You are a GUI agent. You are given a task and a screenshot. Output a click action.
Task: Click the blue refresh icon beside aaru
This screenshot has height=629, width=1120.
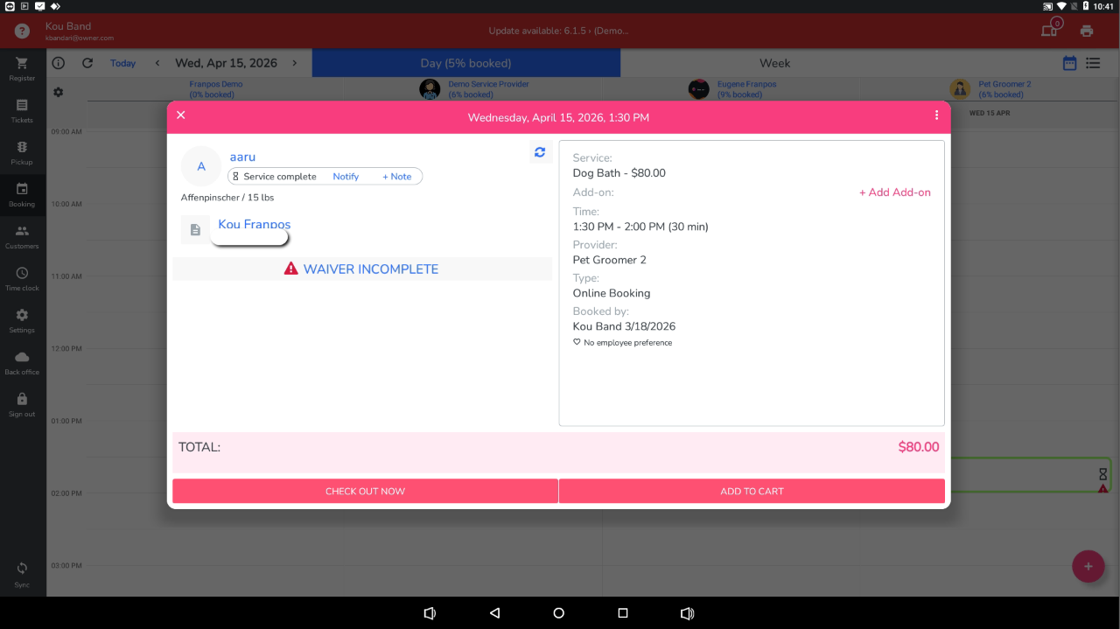coord(540,152)
